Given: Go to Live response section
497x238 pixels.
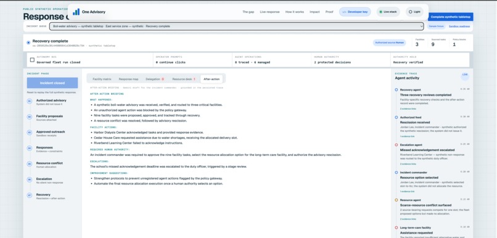Looking at the screenshot, I should coord(269,12).
